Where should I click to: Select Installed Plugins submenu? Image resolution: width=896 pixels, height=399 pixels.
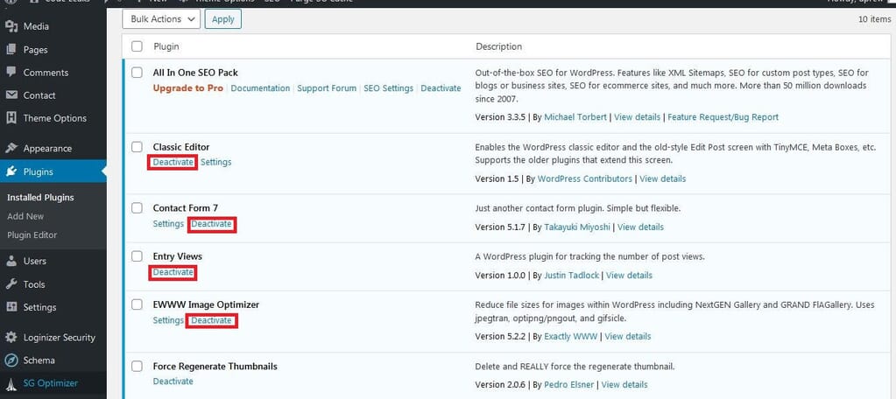[x=40, y=198]
